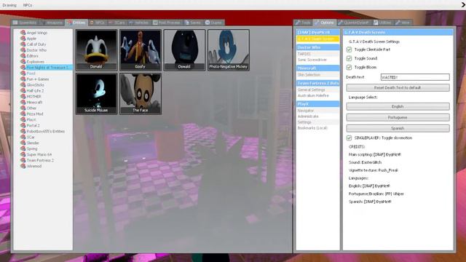
Task: Switch to the NPCs spawn tab
Action: (97, 23)
